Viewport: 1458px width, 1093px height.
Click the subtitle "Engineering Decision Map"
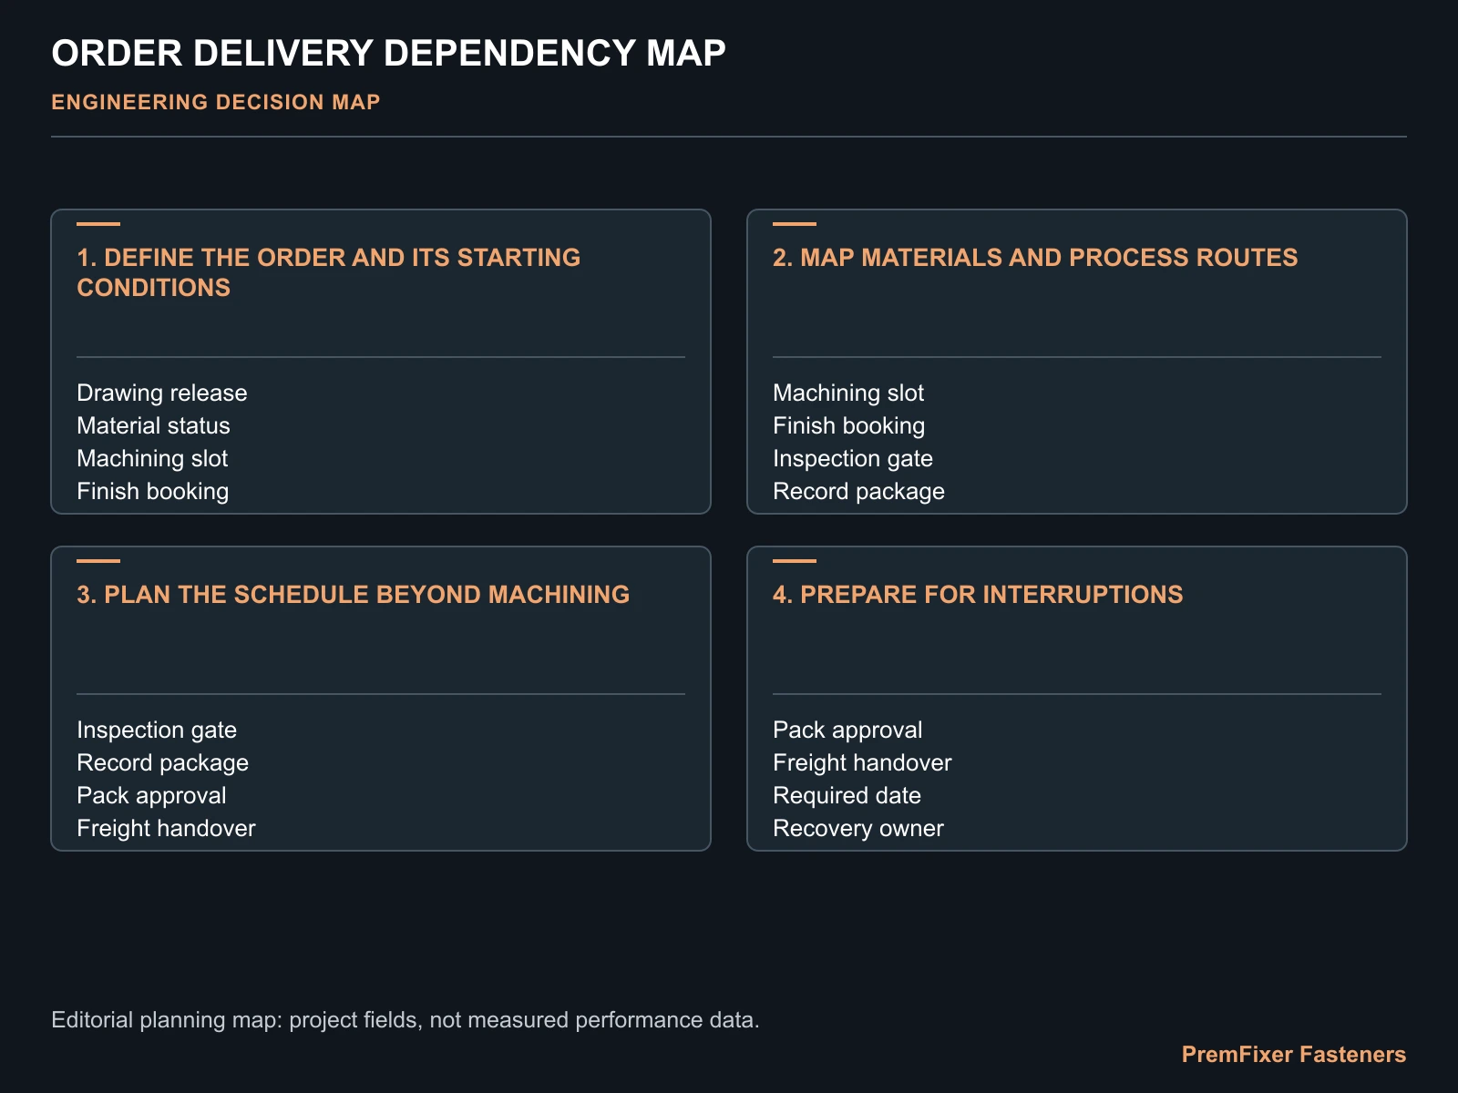[x=216, y=102]
